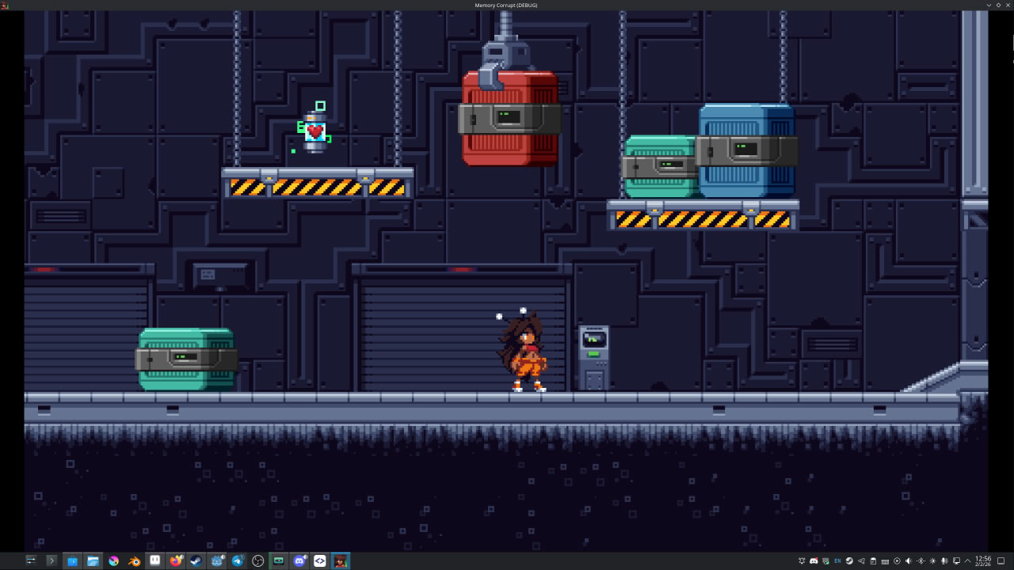
Task: Open Blender from the taskbar
Action: coord(134,561)
